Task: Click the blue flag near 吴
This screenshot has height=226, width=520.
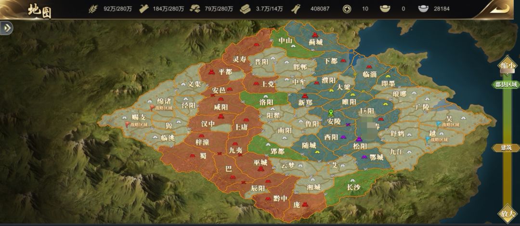Action: [x=439, y=124]
